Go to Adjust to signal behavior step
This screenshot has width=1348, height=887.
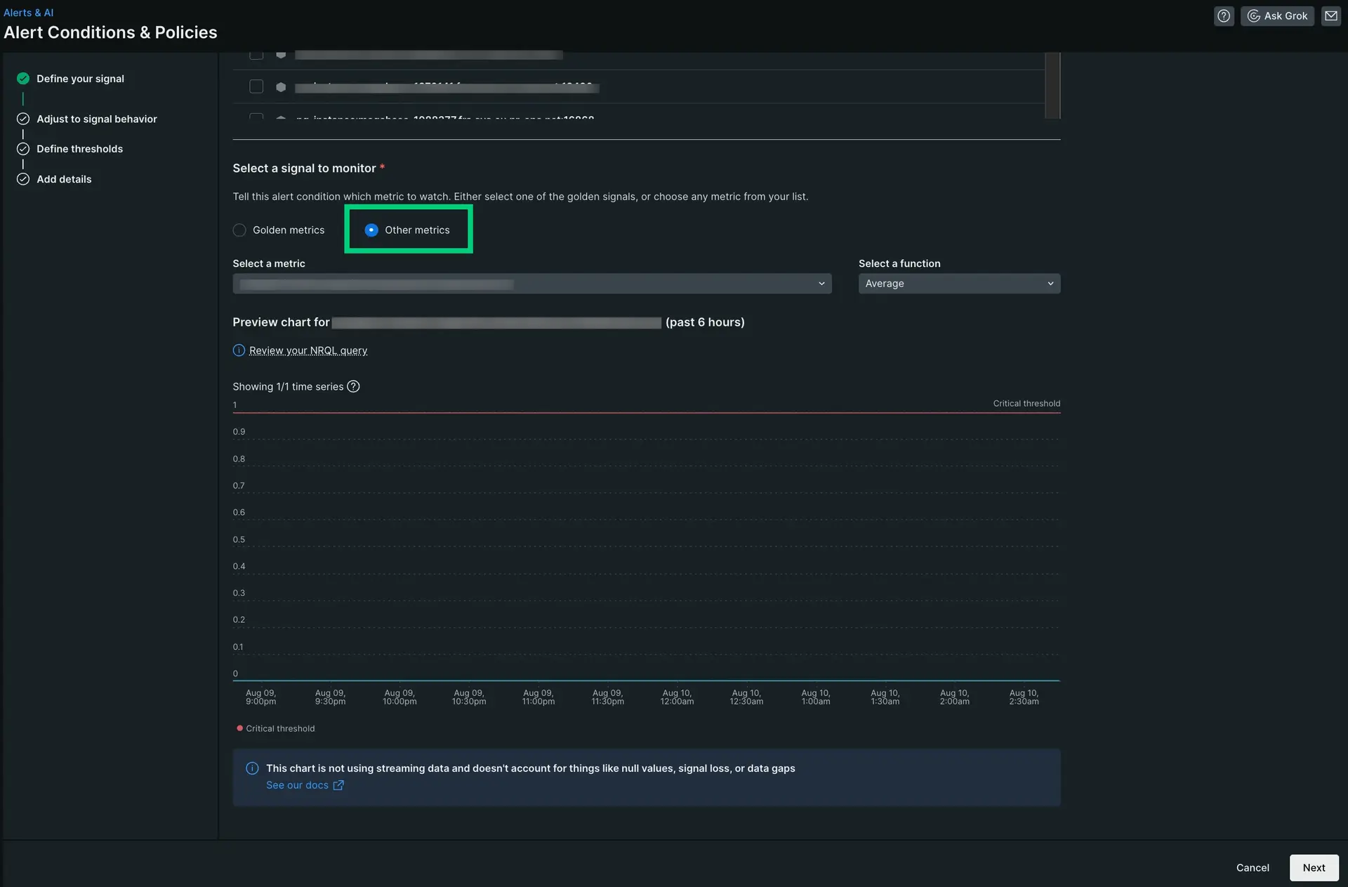point(96,119)
